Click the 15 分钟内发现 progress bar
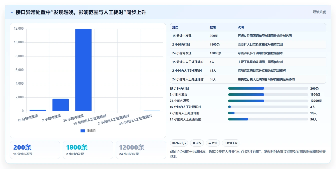The height and width of the screenshot is (169, 336). [268, 88]
